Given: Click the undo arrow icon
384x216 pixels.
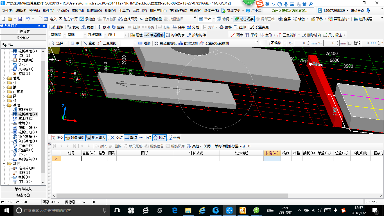Looking at the screenshot, I should 28,19.
